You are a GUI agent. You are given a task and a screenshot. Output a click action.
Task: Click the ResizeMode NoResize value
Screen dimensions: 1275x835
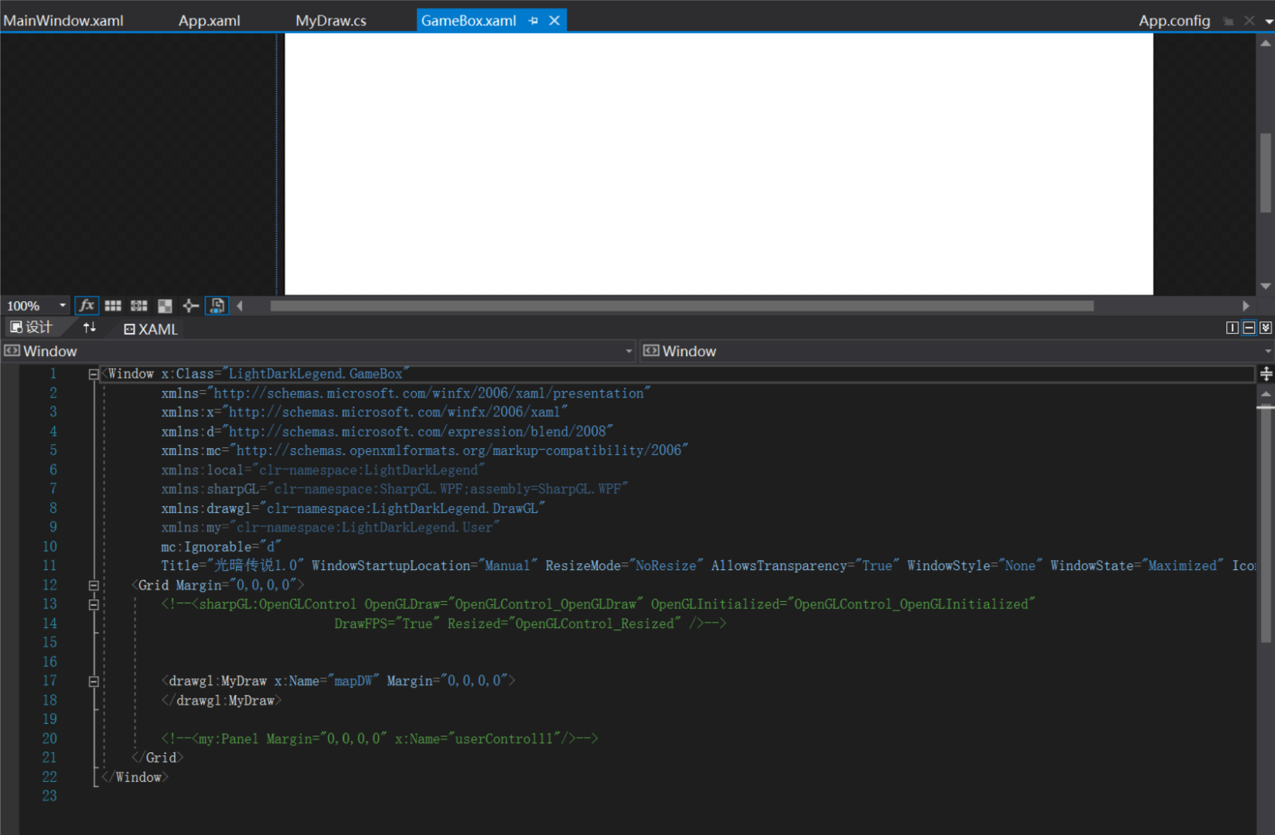coord(666,566)
